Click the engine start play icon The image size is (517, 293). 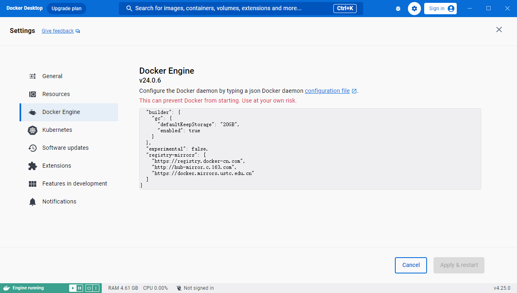point(72,288)
